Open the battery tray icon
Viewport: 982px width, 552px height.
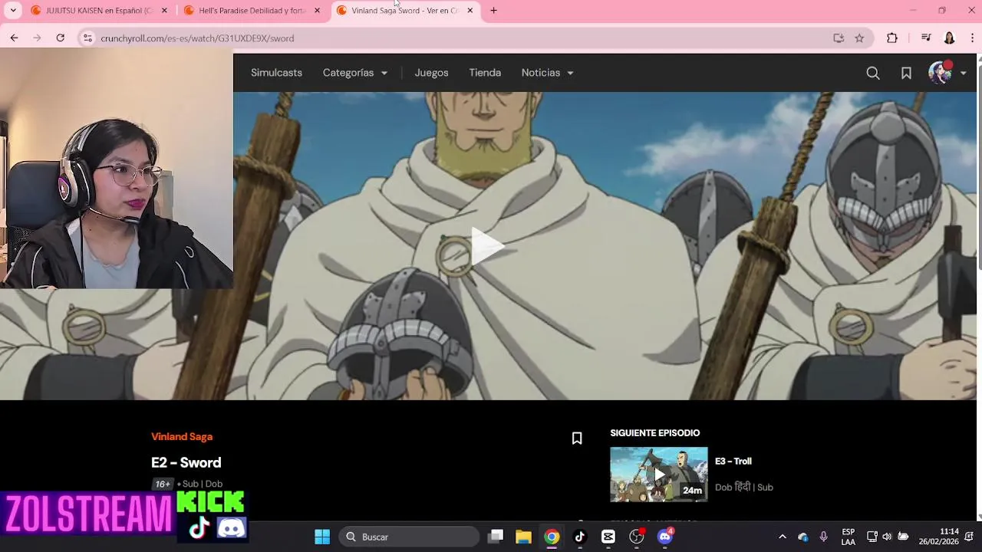(x=903, y=537)
